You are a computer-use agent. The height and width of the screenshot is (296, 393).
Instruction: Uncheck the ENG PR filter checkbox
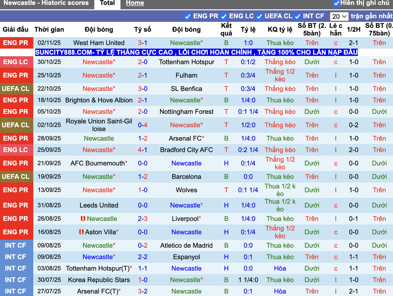click(187, 17)
